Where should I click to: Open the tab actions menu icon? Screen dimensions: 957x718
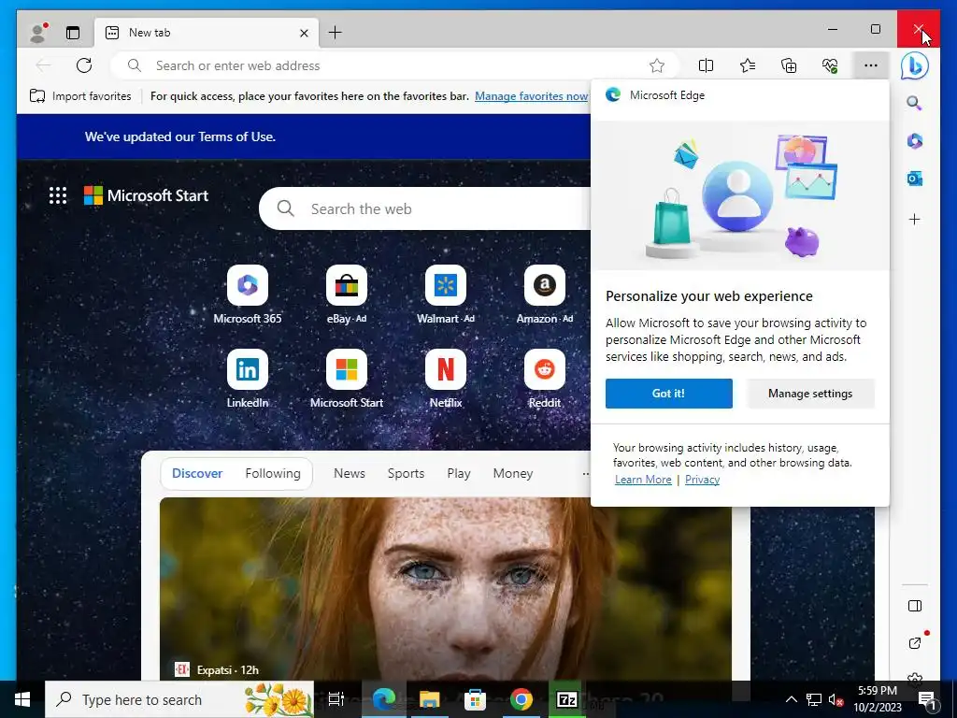pos(73,33)
